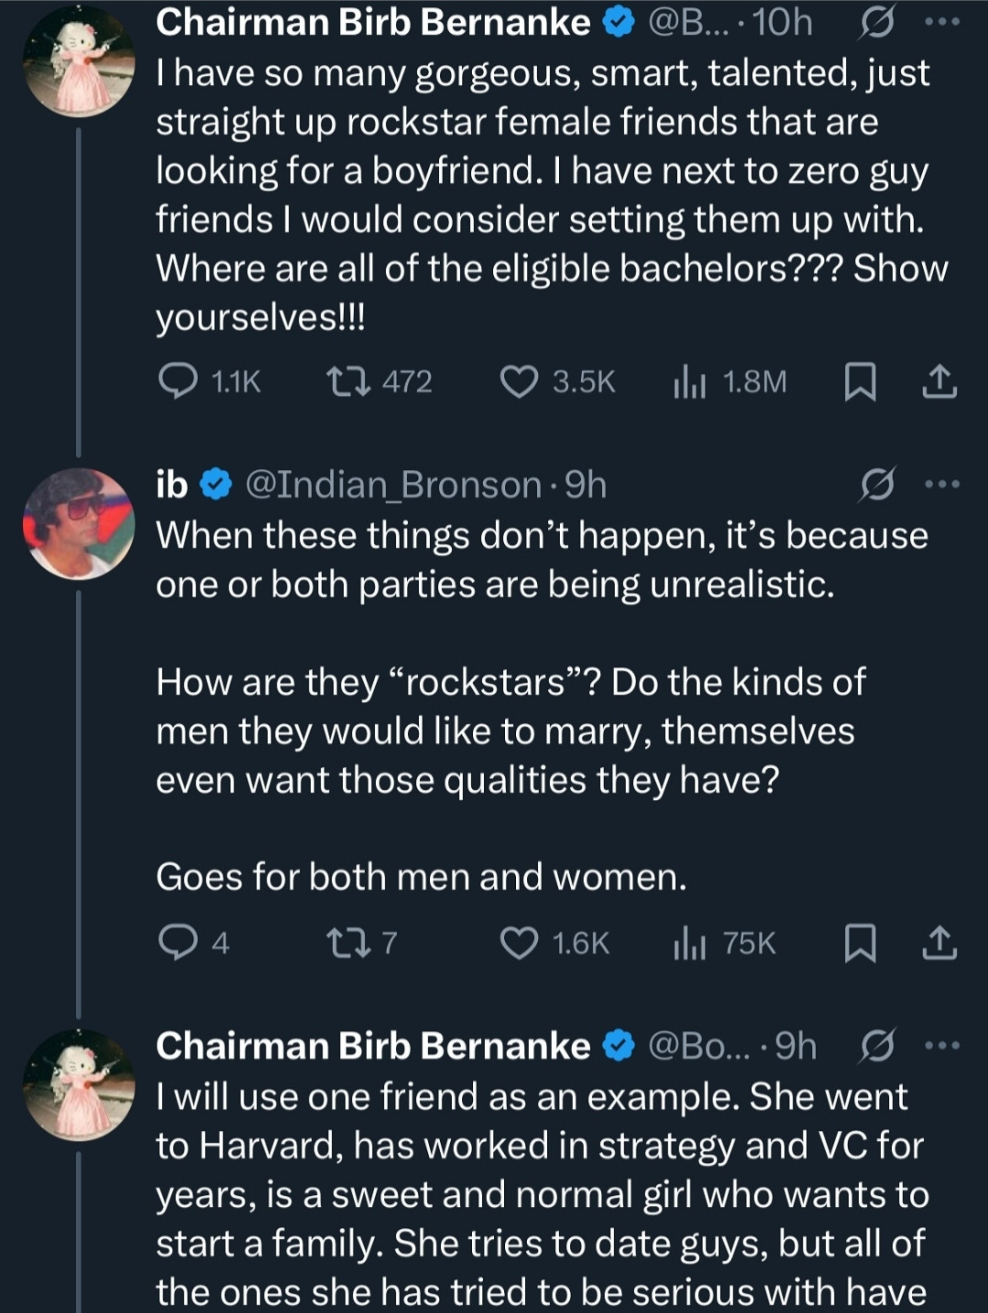
Task: Open the @Indian_Bronson profile handle
Action: click(393, 485)
